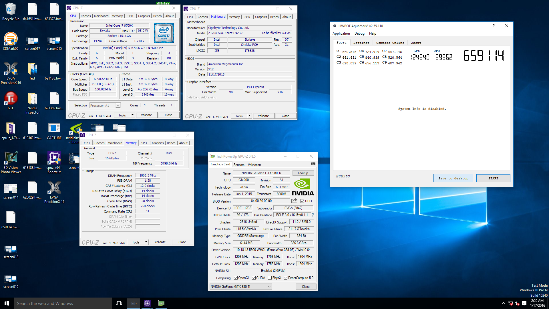The width and height of the screenshot is (549, 309).
Task: Open the fest folder icon
Action: click(x=32, y=71)
